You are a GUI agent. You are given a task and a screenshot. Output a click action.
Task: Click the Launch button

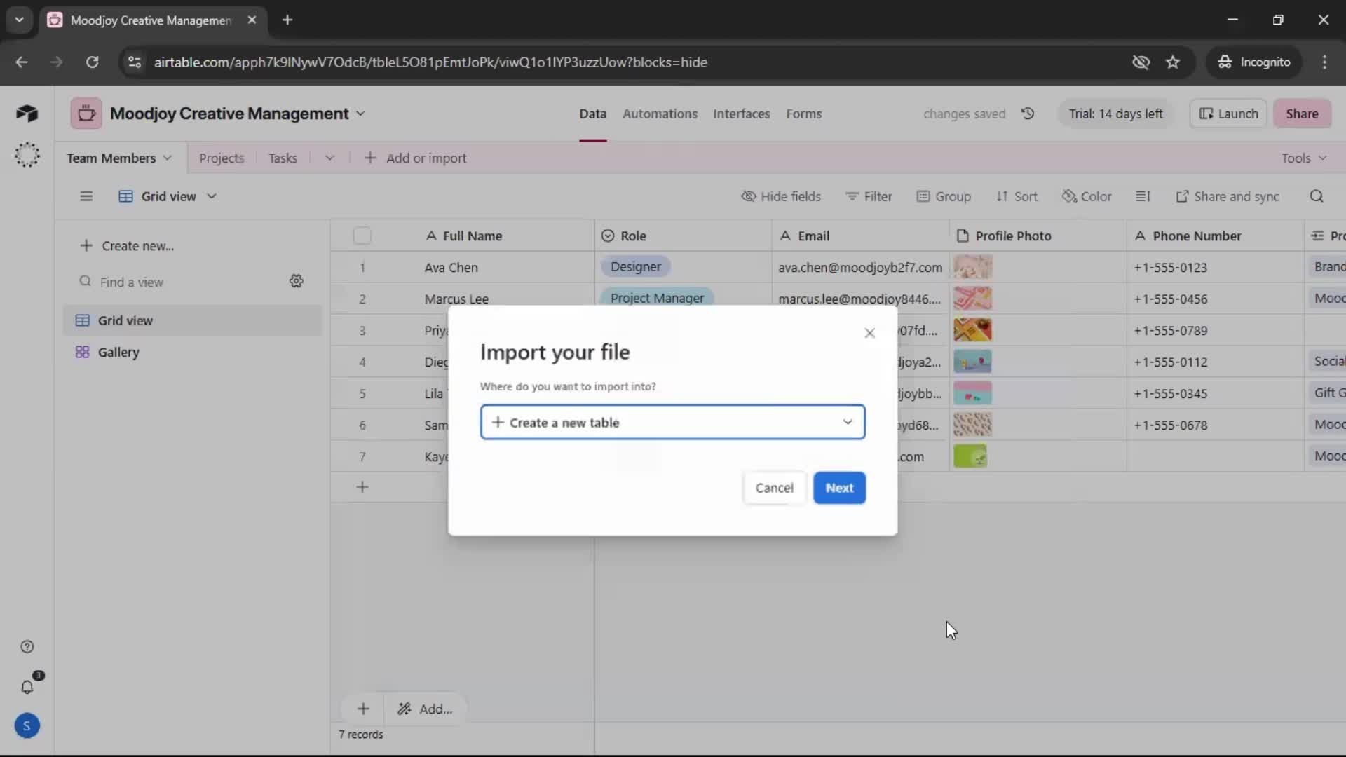coord(1228,114)
